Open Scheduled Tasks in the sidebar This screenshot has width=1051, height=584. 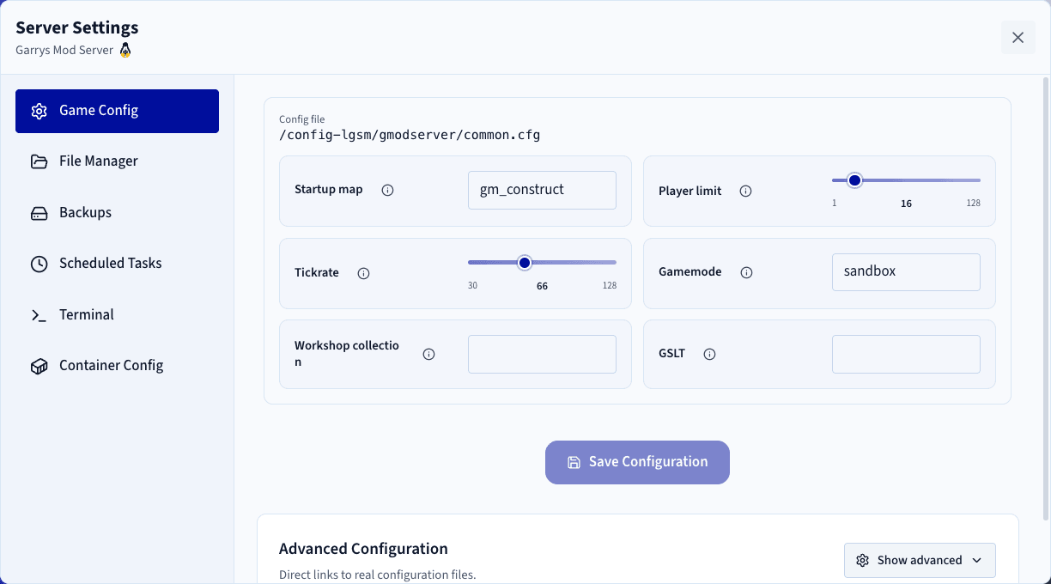pos(117,264)
